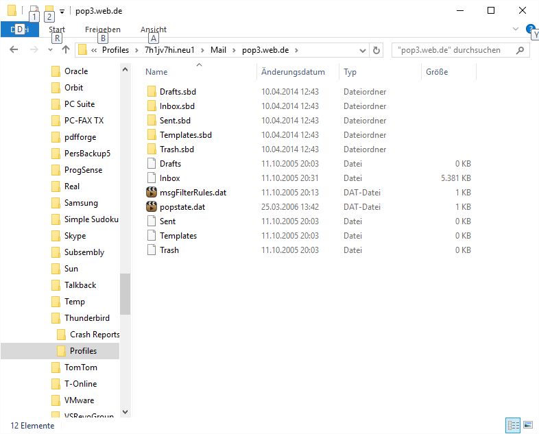539x434 pixels.
Task: Select the Inbox.sbd folder icon
Action: (x=152, y=106)
